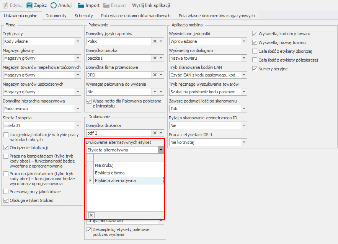This screenshot has height=244, width=338.
Task: Open the Schematy tab
Action: point(83,16)
